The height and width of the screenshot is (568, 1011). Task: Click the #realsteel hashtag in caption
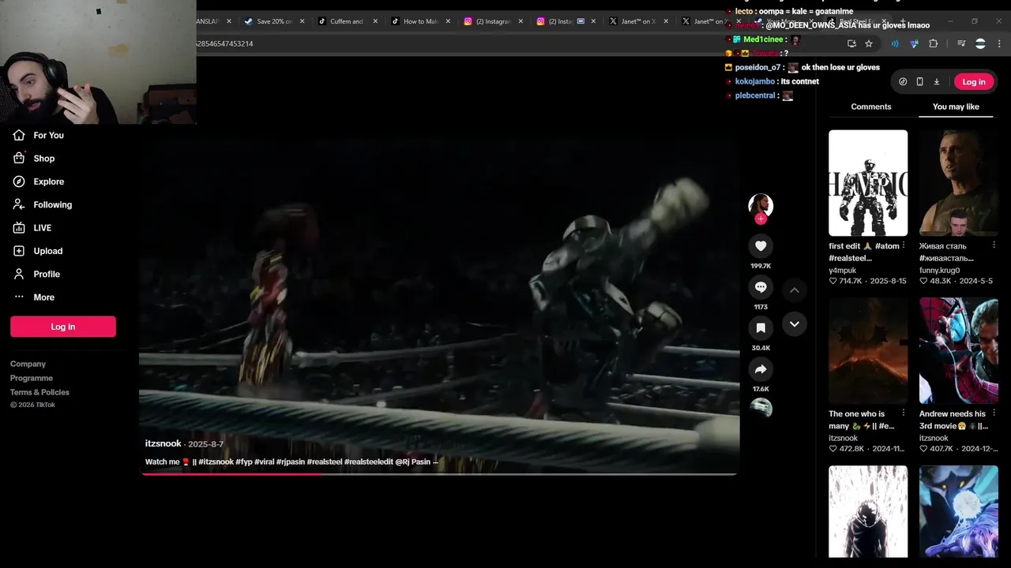(324, 461)
